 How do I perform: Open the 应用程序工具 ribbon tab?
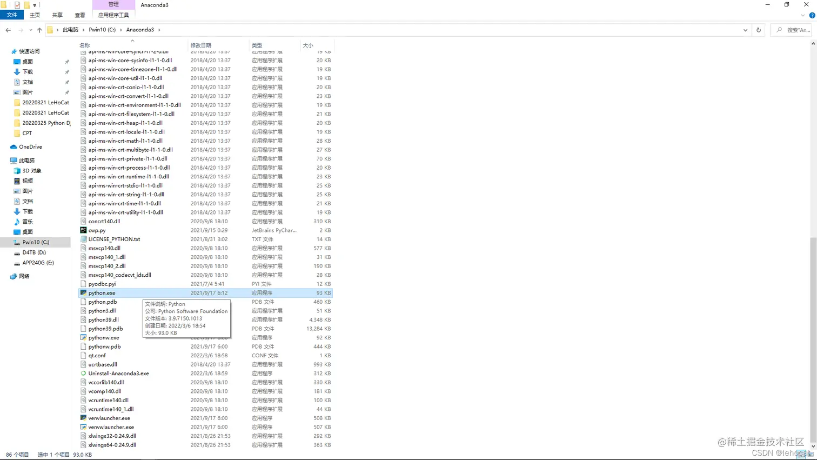tap(113, 15)
